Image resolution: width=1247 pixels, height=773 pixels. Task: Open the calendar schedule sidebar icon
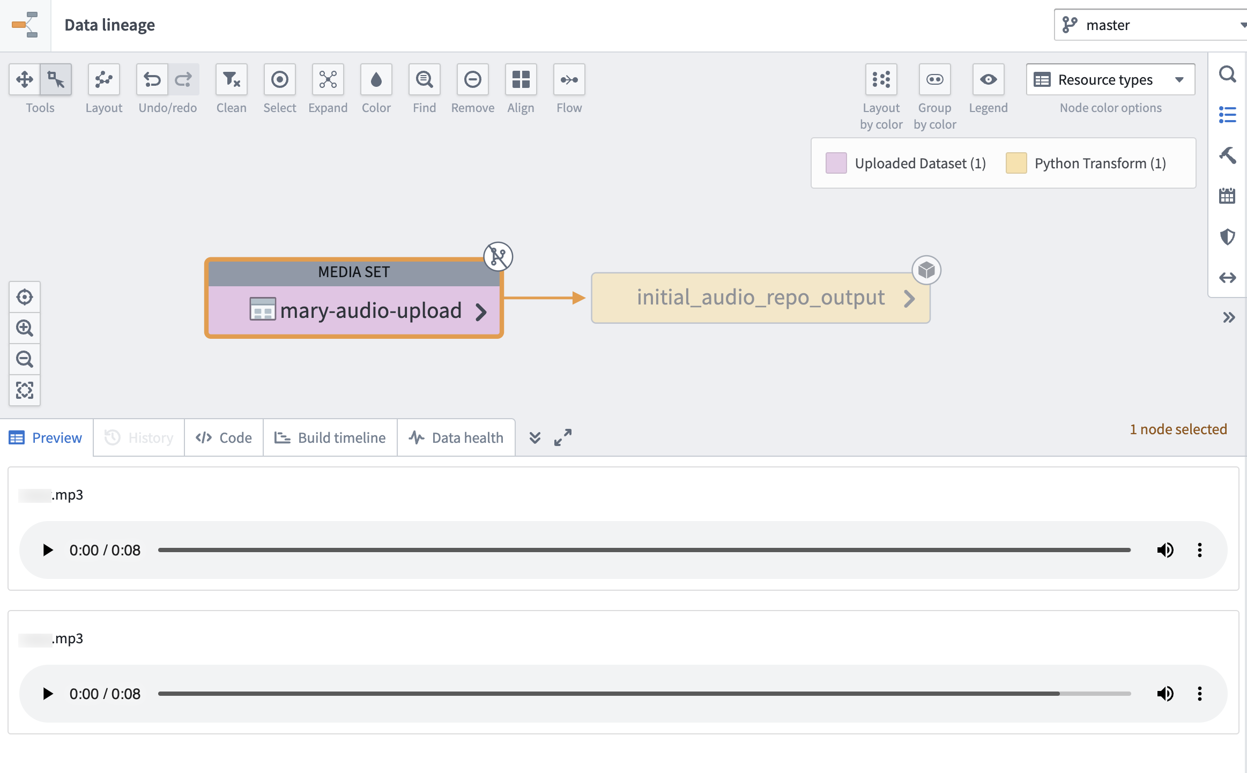tap(1228, 196)
